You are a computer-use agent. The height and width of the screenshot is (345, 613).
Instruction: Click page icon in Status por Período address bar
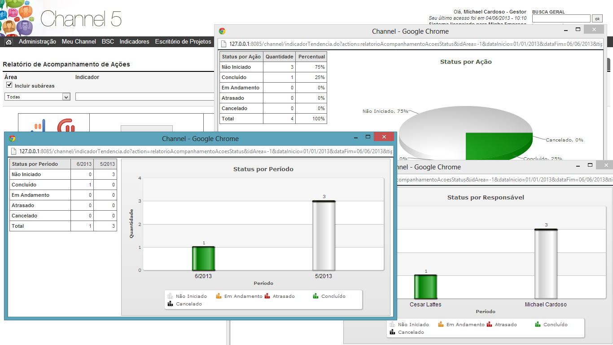[x=13, y=151]
